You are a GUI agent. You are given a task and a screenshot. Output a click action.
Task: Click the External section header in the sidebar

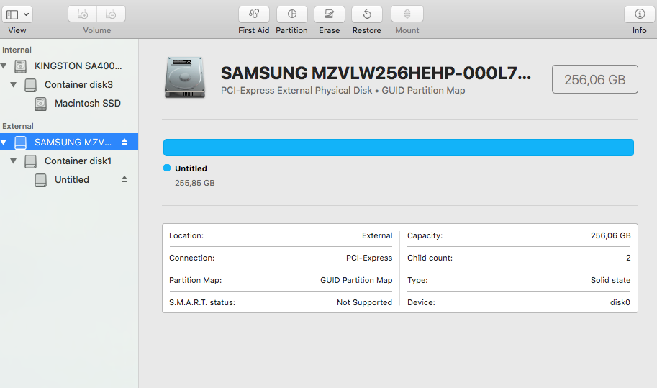17,126
